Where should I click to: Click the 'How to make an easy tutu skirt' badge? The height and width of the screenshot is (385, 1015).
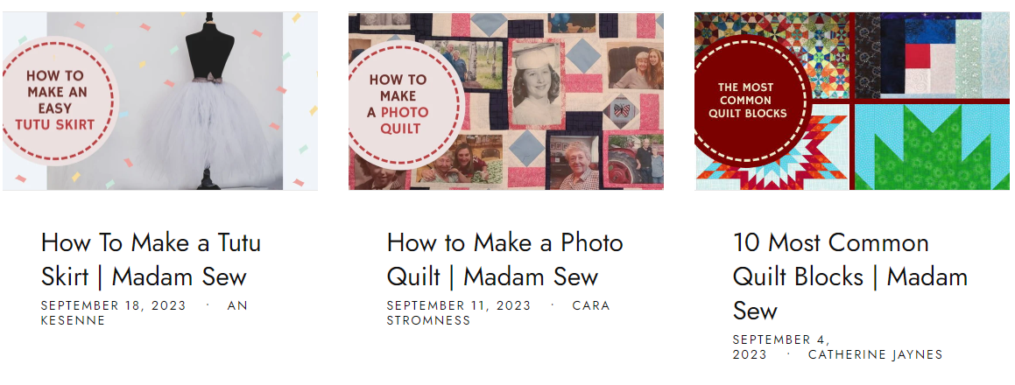coord(59,101)
